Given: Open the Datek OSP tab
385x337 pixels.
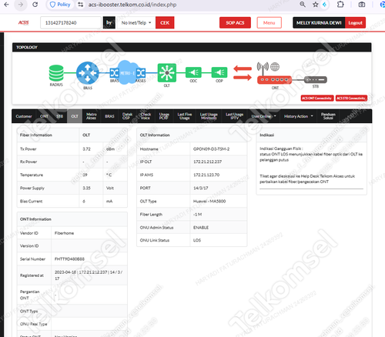Looking at the screenshot, I should coord(127,116).
